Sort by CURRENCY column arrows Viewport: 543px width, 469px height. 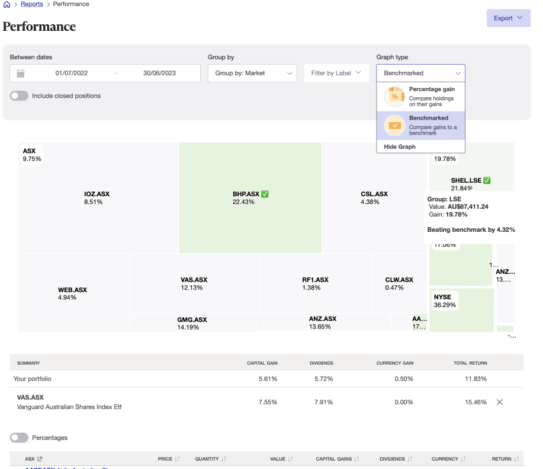point(463,459)
